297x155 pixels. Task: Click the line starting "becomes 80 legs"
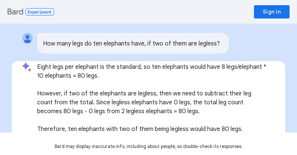coord(118,111)
